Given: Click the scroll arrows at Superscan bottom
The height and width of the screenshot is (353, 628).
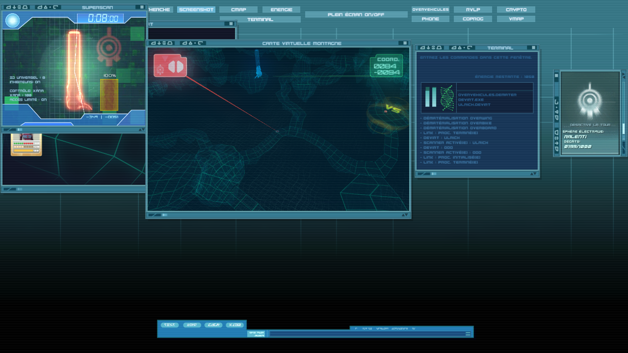Looking at the screenshot, I should [x=141, y=129].
